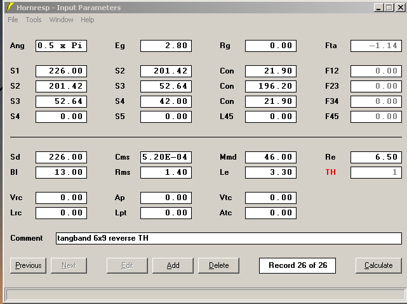Select the Sd field showing 226.00
Viewport: 407px width, 304px height.
(61, 158)
